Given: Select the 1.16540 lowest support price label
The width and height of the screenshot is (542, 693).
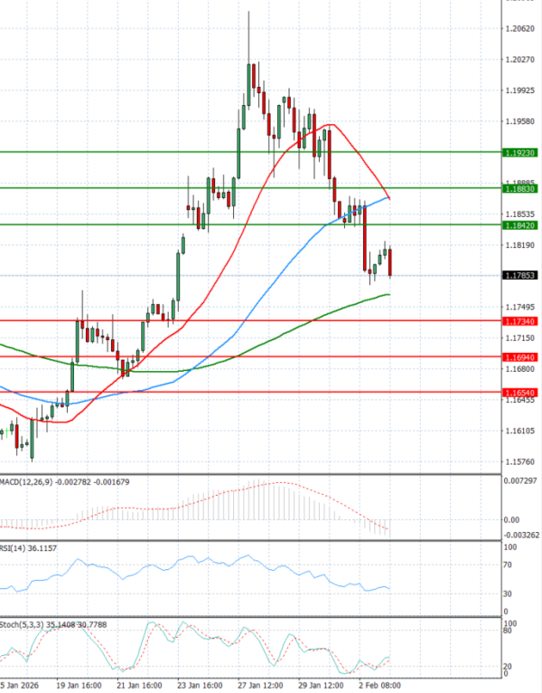Looking at the screenshot, I should pyautogui.click(x=521, y=393).
